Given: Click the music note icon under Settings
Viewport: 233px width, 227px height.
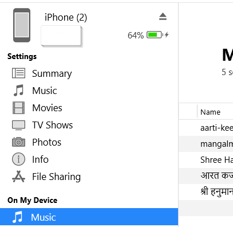Looking at the screenshot, I should (x=18, y=90).
